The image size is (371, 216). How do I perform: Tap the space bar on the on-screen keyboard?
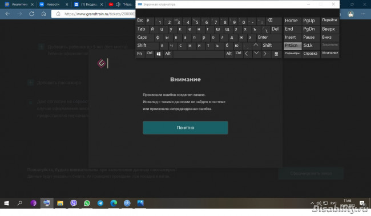199,54
